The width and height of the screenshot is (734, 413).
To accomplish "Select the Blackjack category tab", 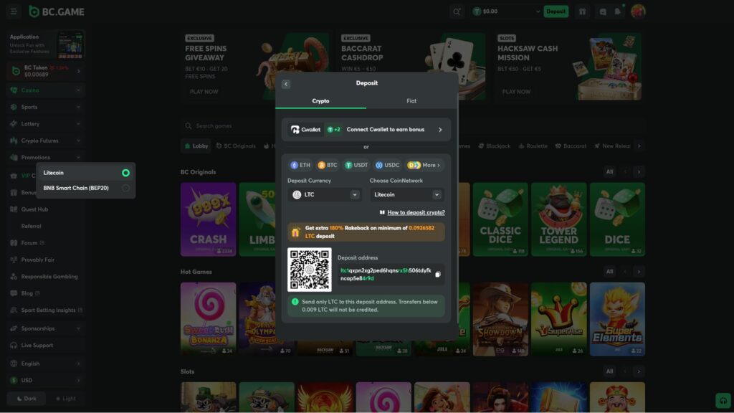I will [x=495, y=146].
